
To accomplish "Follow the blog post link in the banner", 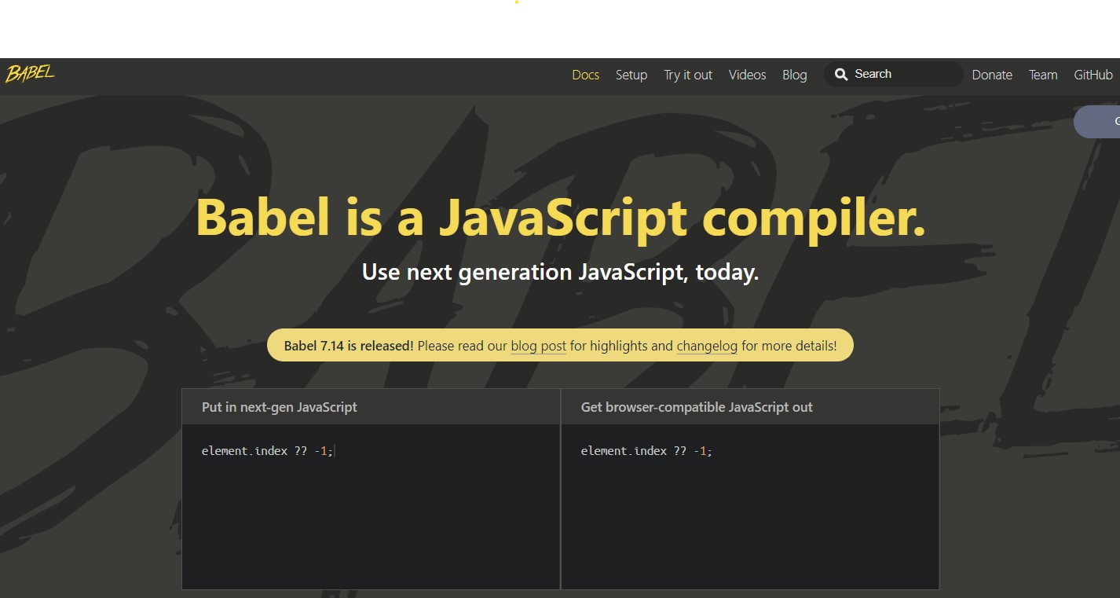I will (538, 346).
